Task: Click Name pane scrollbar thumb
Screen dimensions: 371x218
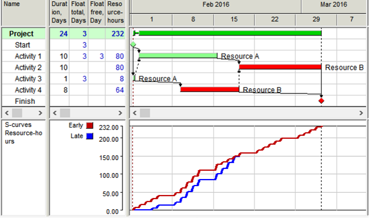Action: (17, 113)
